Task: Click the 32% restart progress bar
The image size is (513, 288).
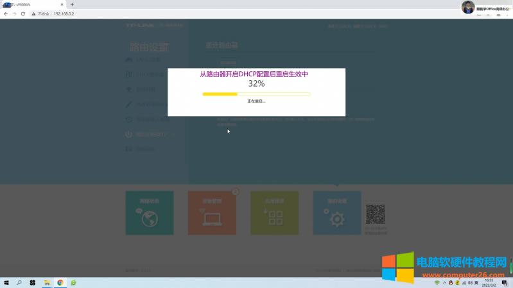Action: pos(256,94)
